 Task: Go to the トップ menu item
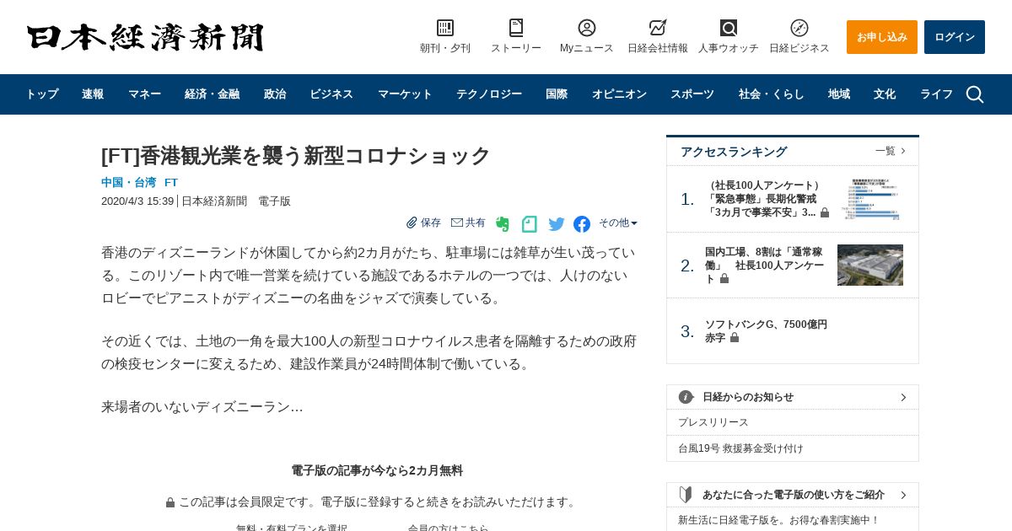[x=42, y=94]
